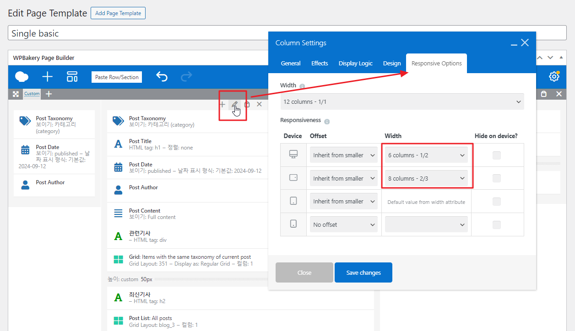Click the Single basic title field

(x=287, y=33)
